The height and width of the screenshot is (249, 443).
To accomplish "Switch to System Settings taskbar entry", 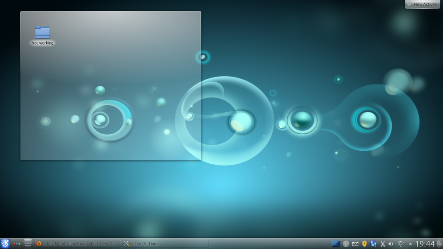I will click(165, 244).
